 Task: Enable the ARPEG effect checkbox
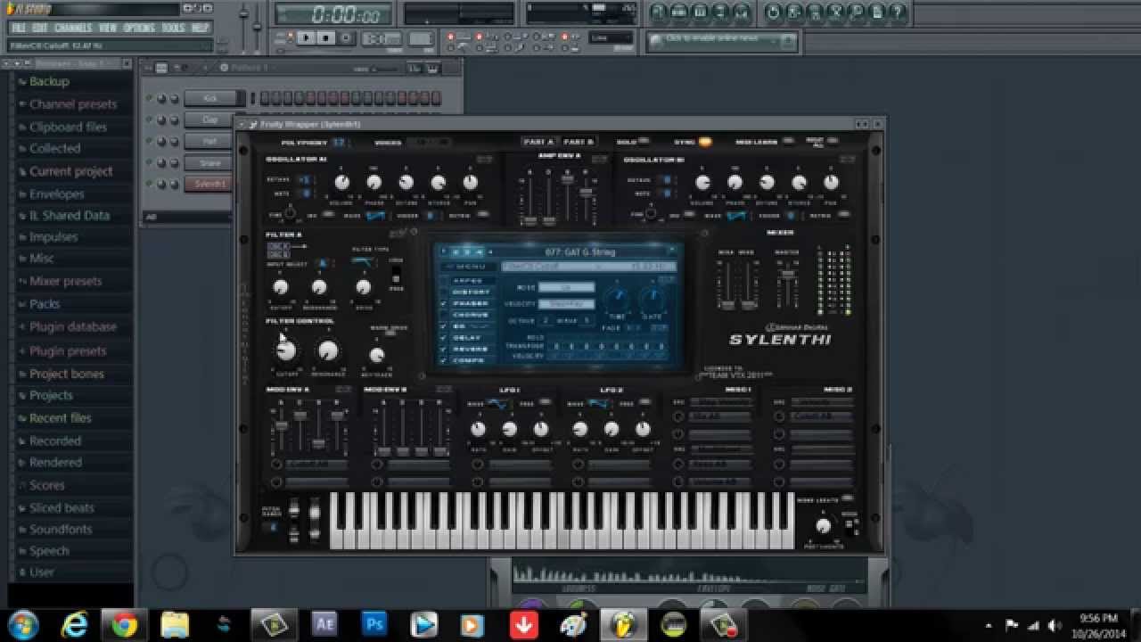[444, 281]
